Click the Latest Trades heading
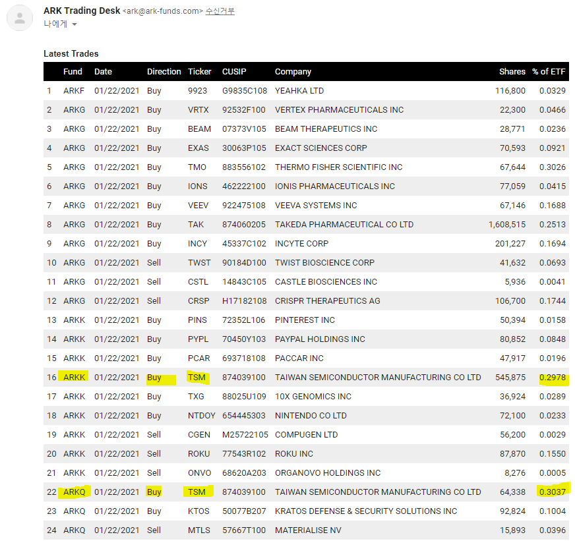This screenshot has width=575, height=541. [x=71, y=54]
